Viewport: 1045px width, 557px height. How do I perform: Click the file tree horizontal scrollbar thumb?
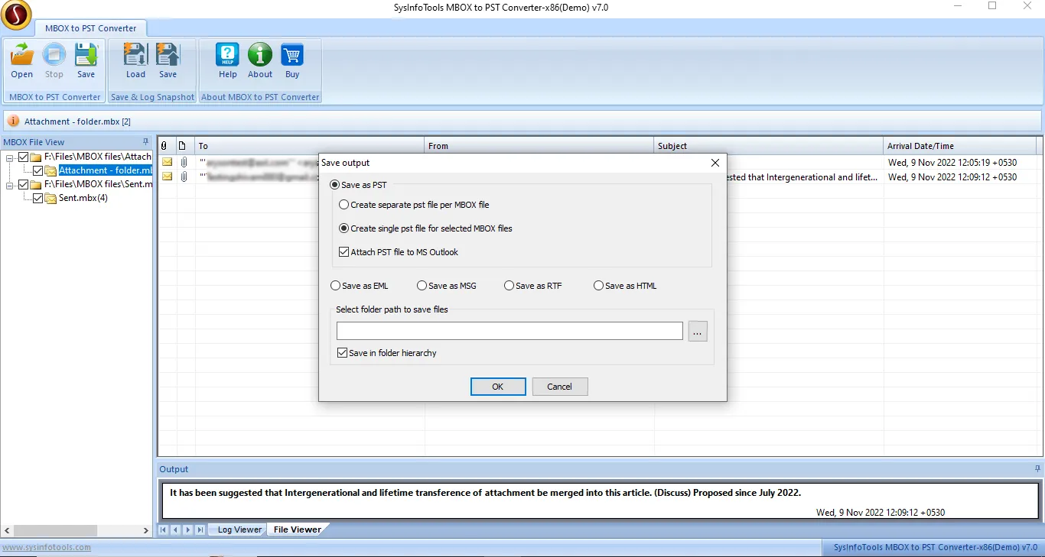point(55,530)
